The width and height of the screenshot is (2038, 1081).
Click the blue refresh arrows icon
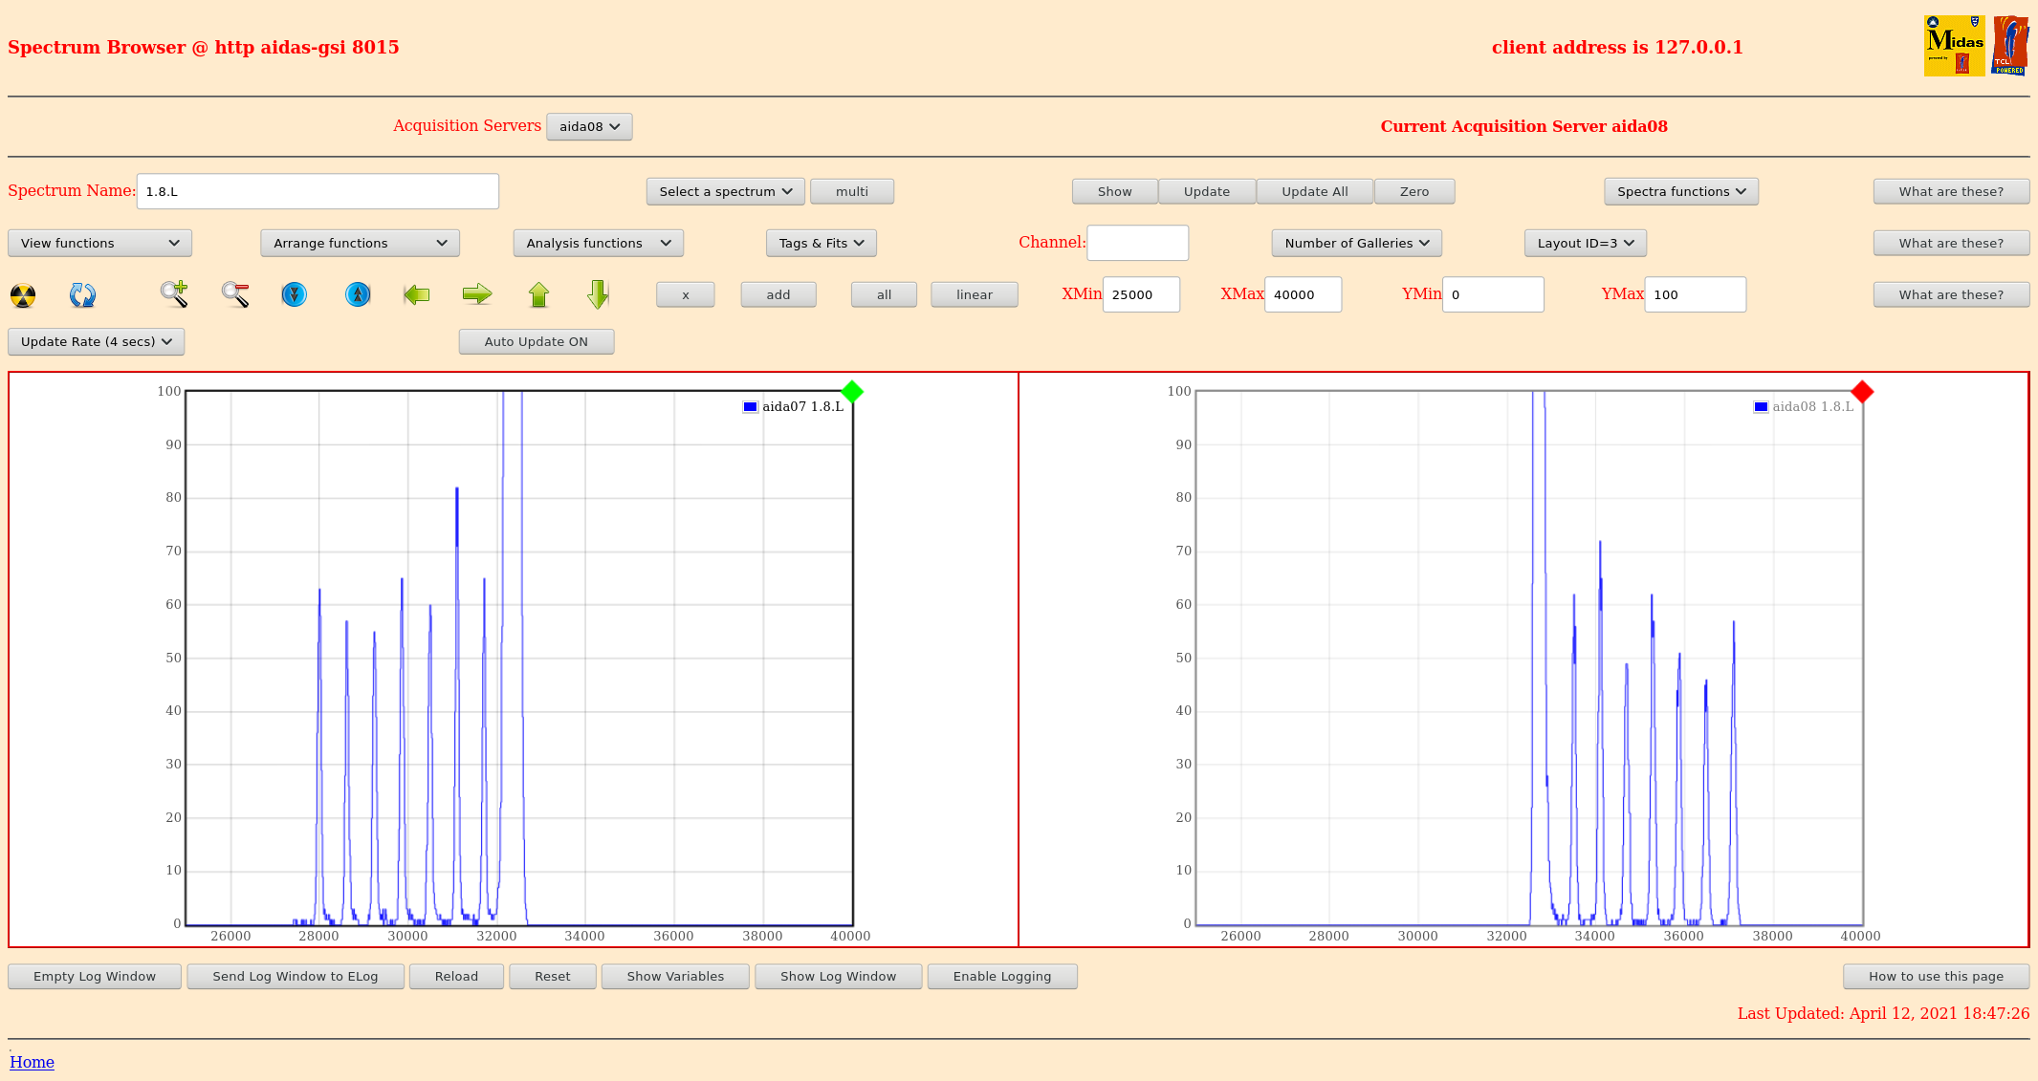pos(82,295)
